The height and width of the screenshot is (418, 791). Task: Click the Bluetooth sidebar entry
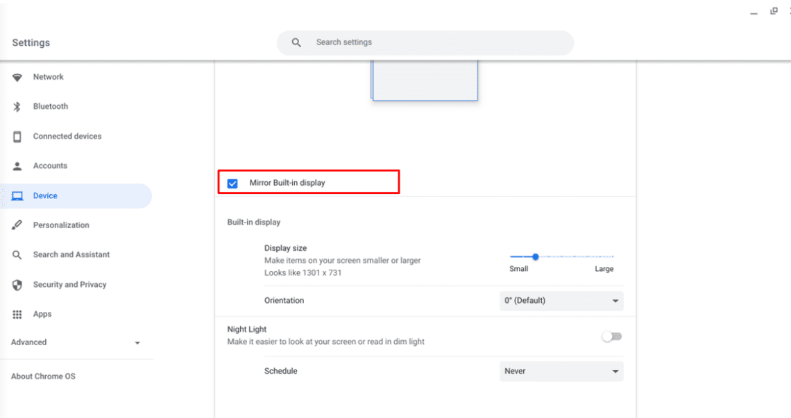coord(50,106)
